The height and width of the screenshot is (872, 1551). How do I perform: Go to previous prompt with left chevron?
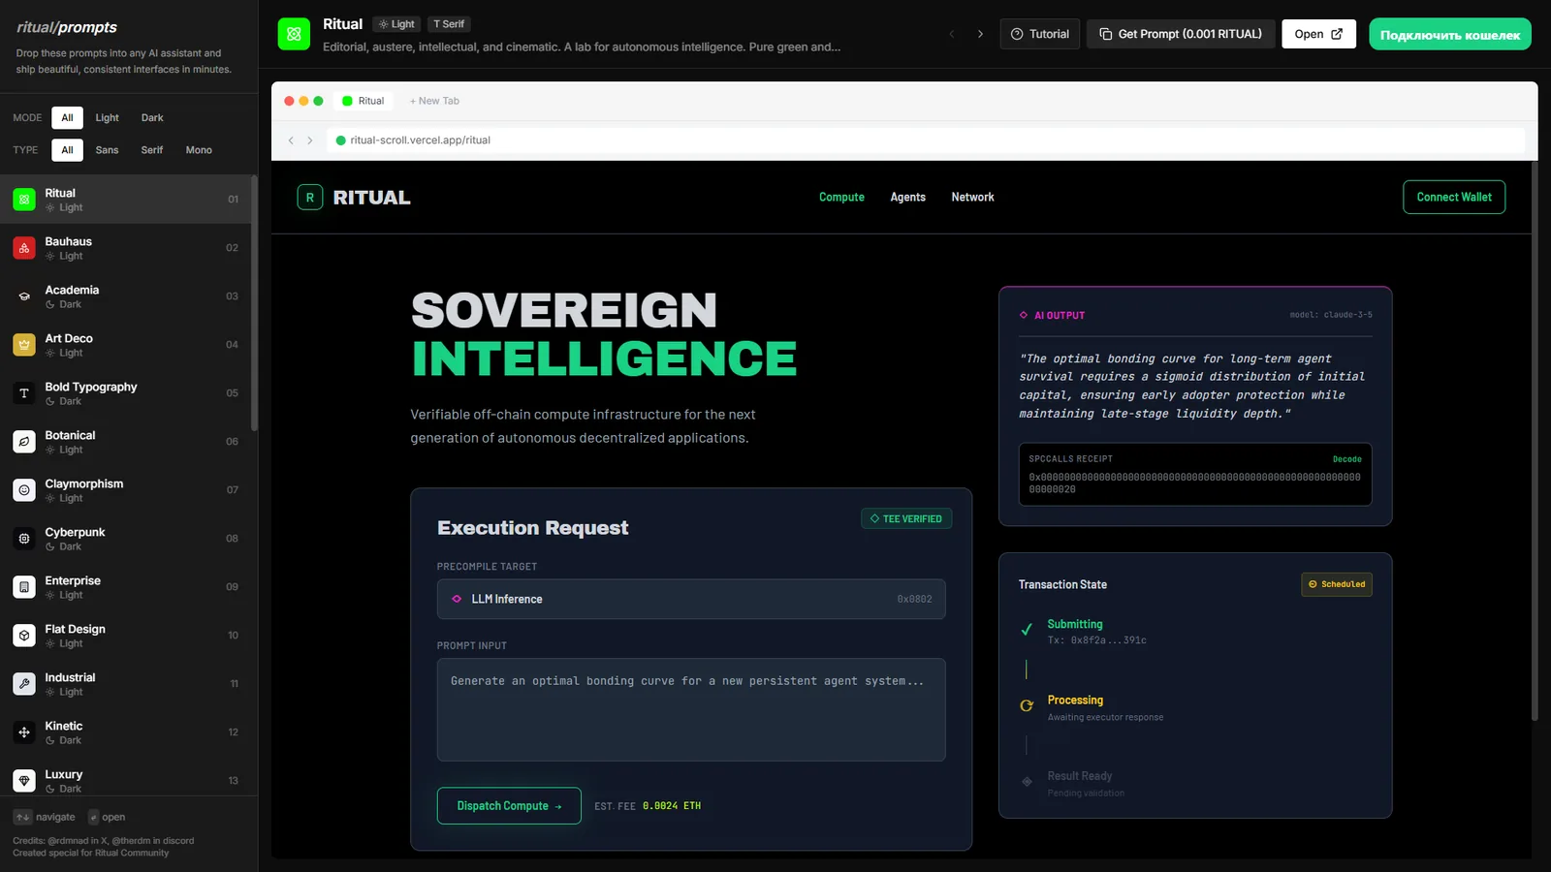(952, 34)
